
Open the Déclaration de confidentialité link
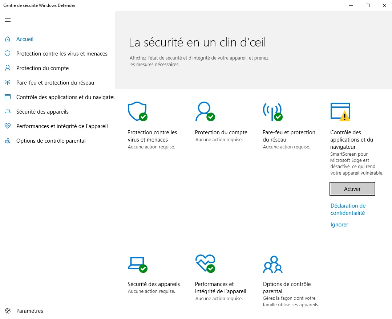pyautogui.click(x=348, y=209)
